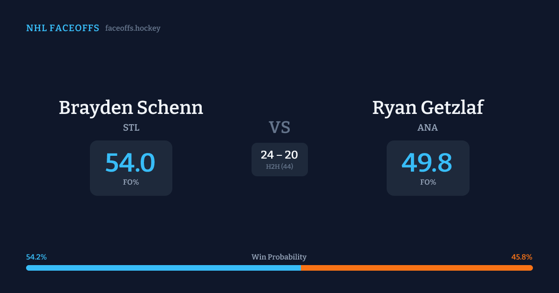Click the FO% label under 54.0

point(131,182)
